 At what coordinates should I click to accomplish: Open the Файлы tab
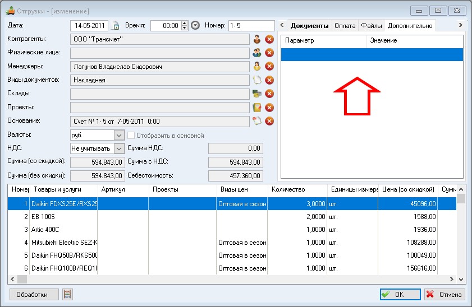[372, 26]
